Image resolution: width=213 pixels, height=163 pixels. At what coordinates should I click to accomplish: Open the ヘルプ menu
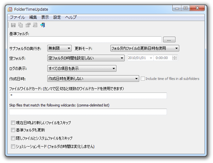point(71,17)
